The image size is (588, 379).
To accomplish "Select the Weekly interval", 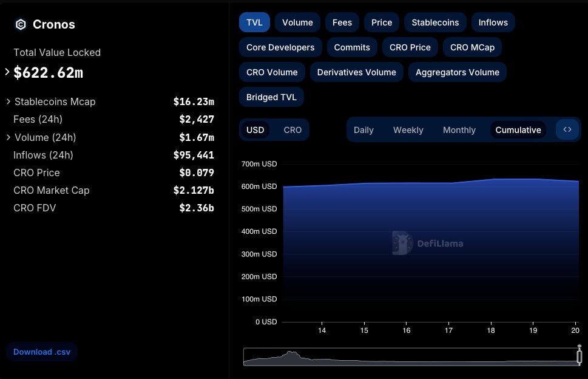I will [408, 130].
